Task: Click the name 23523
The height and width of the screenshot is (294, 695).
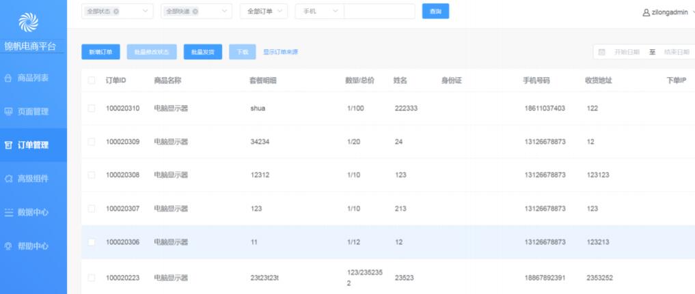Action: coord(405,278)
